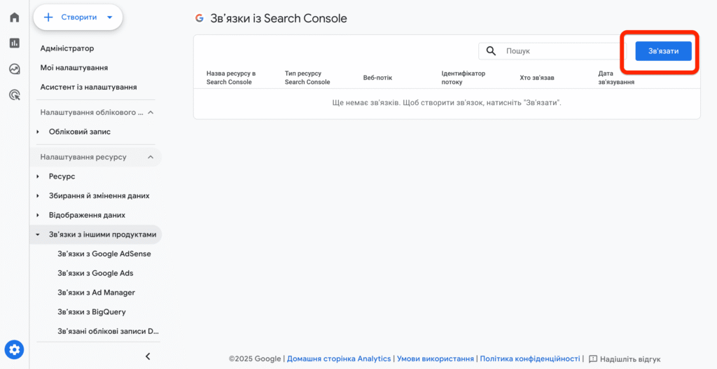Open Асистент із налаштування item
The height and width of the screenshot is (369, 717).
click(x=89, y=87)
